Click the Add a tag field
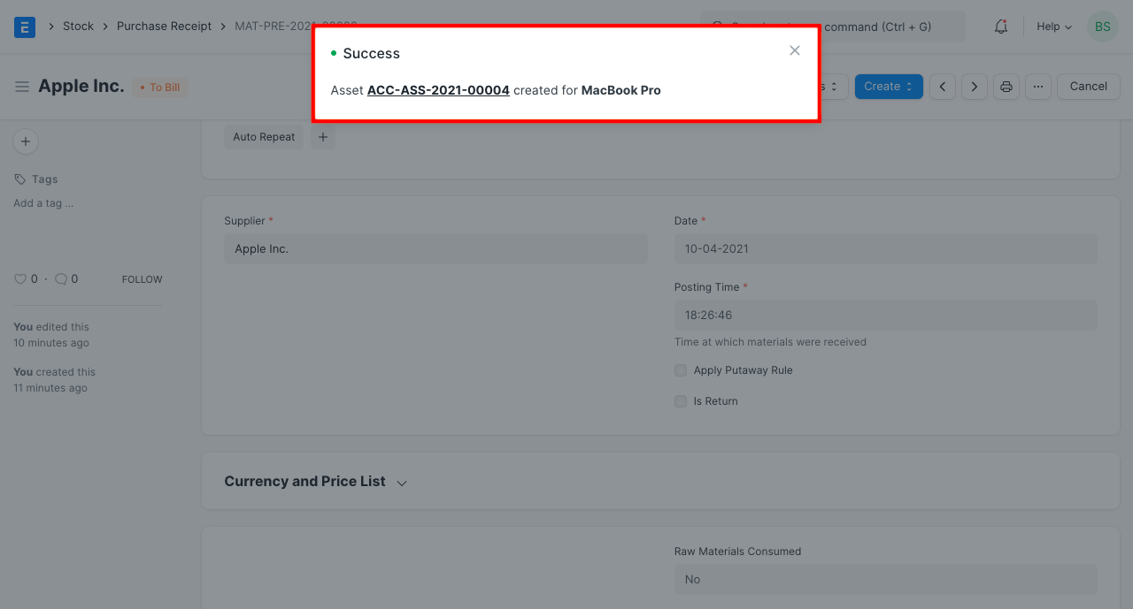1133x609 pixels. click(42, 202)
